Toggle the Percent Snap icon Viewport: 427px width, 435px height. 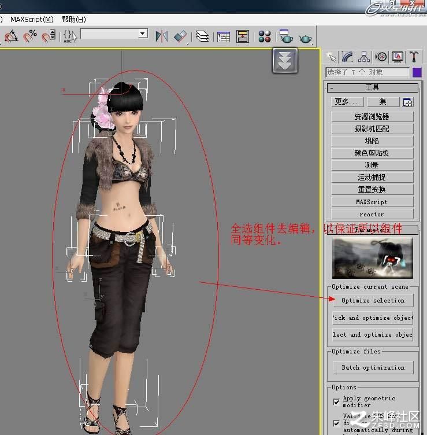30,36
